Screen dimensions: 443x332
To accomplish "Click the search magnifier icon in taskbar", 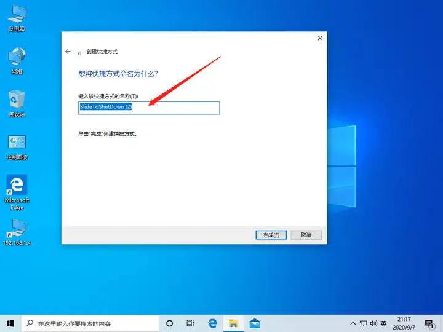I will point(30,323).
